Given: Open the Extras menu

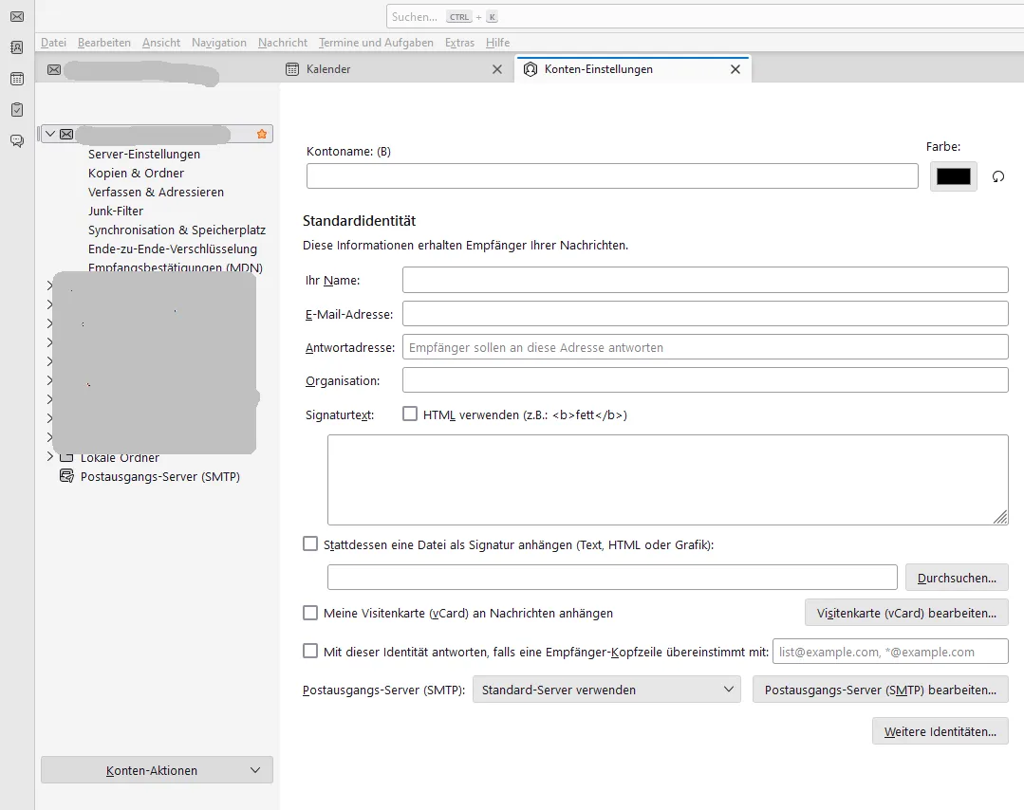Looking at the screenshot, I should 459,43.
